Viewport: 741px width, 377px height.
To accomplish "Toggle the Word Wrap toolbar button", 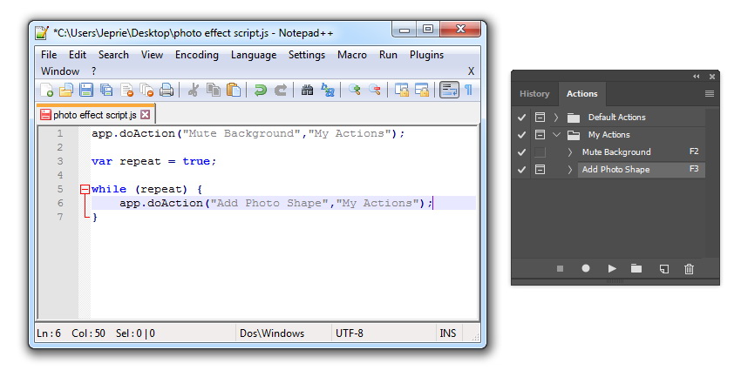I will click(449, 90).
